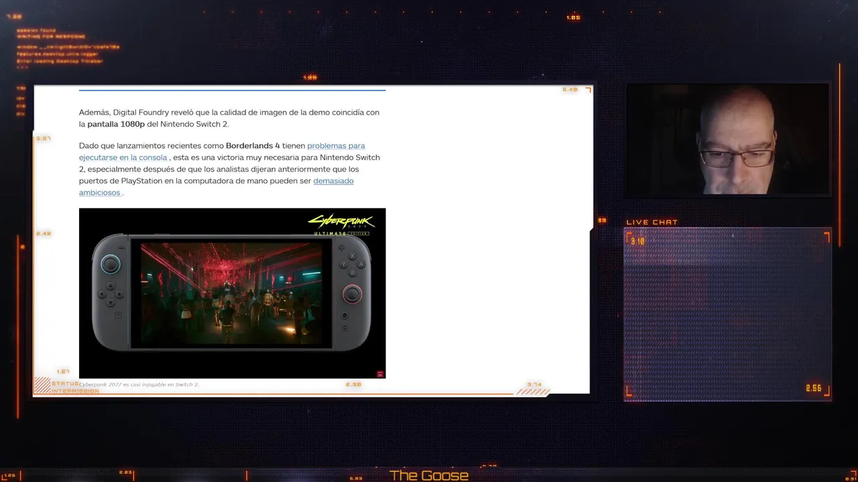Click the STATUS INTERMISSION label
858x482 pixels.
click(75, 387)
